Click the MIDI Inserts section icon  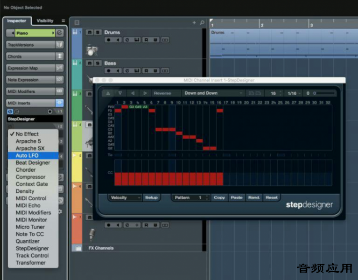(x=60, y=103)
